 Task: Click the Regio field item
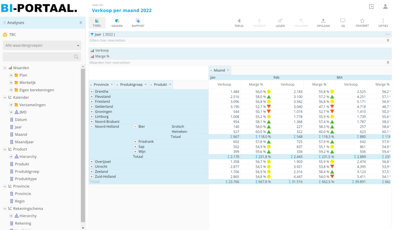[20, 201]
